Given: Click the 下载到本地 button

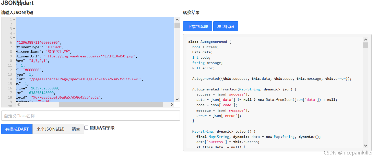Looking at the screenshot, I should click(197, 26).
